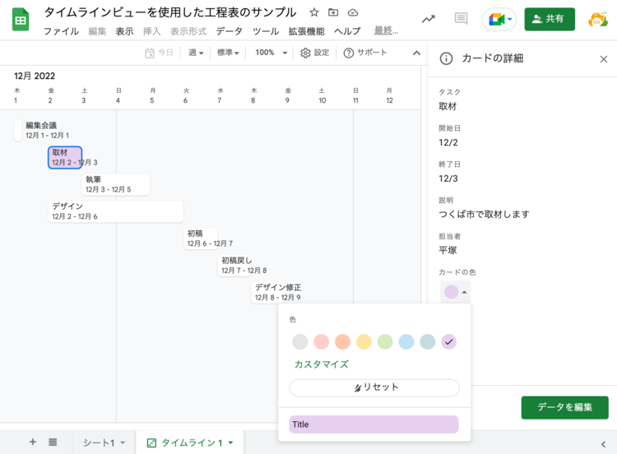Click the リセット button
This screenshot has height=454, width=617.
(374, 387)
